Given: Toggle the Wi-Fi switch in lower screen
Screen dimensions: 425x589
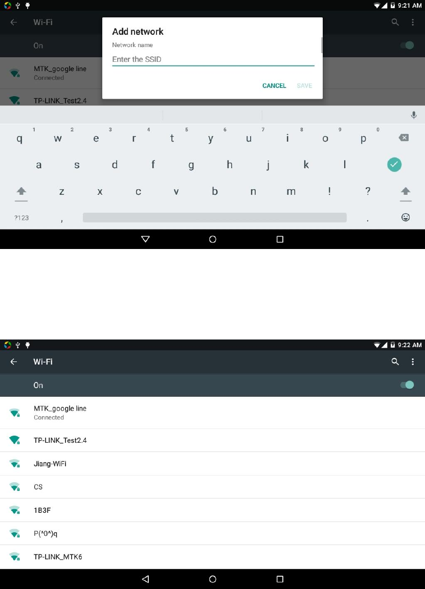Looking at the screenshot, I should pyautogui.click(x=407, y=385).
